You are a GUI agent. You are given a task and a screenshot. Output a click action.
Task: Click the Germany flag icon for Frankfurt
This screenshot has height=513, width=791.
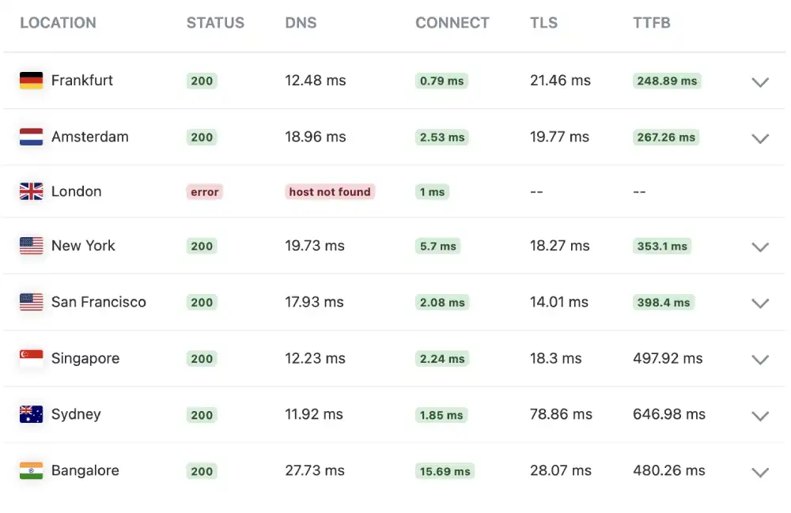coord(30,80)
